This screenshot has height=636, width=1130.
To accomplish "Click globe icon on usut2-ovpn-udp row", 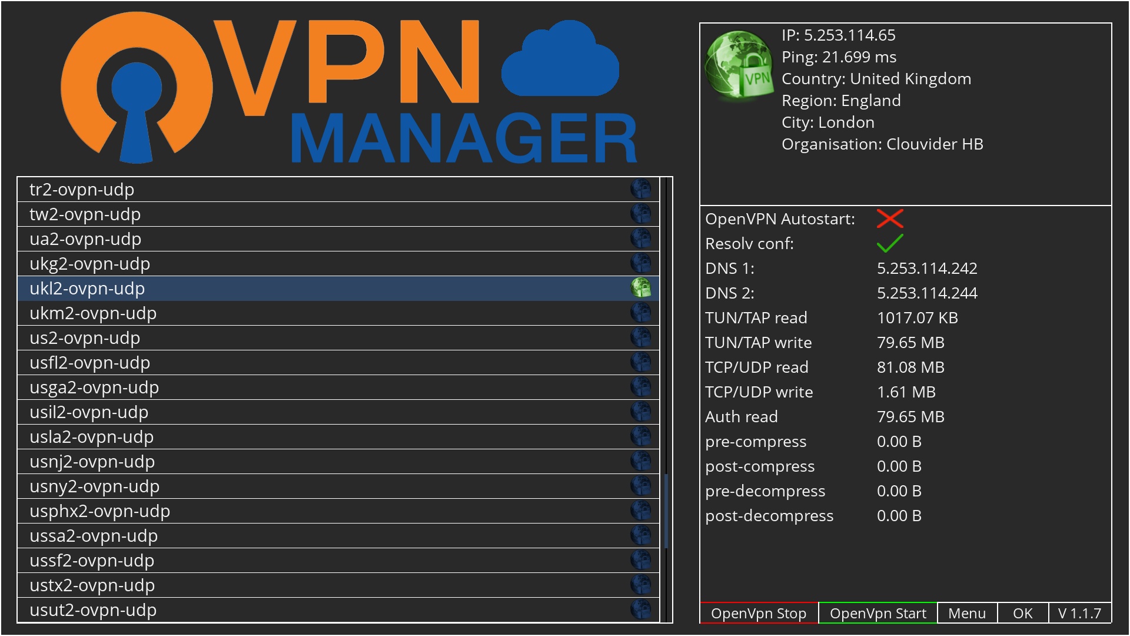I will point(641,609).
